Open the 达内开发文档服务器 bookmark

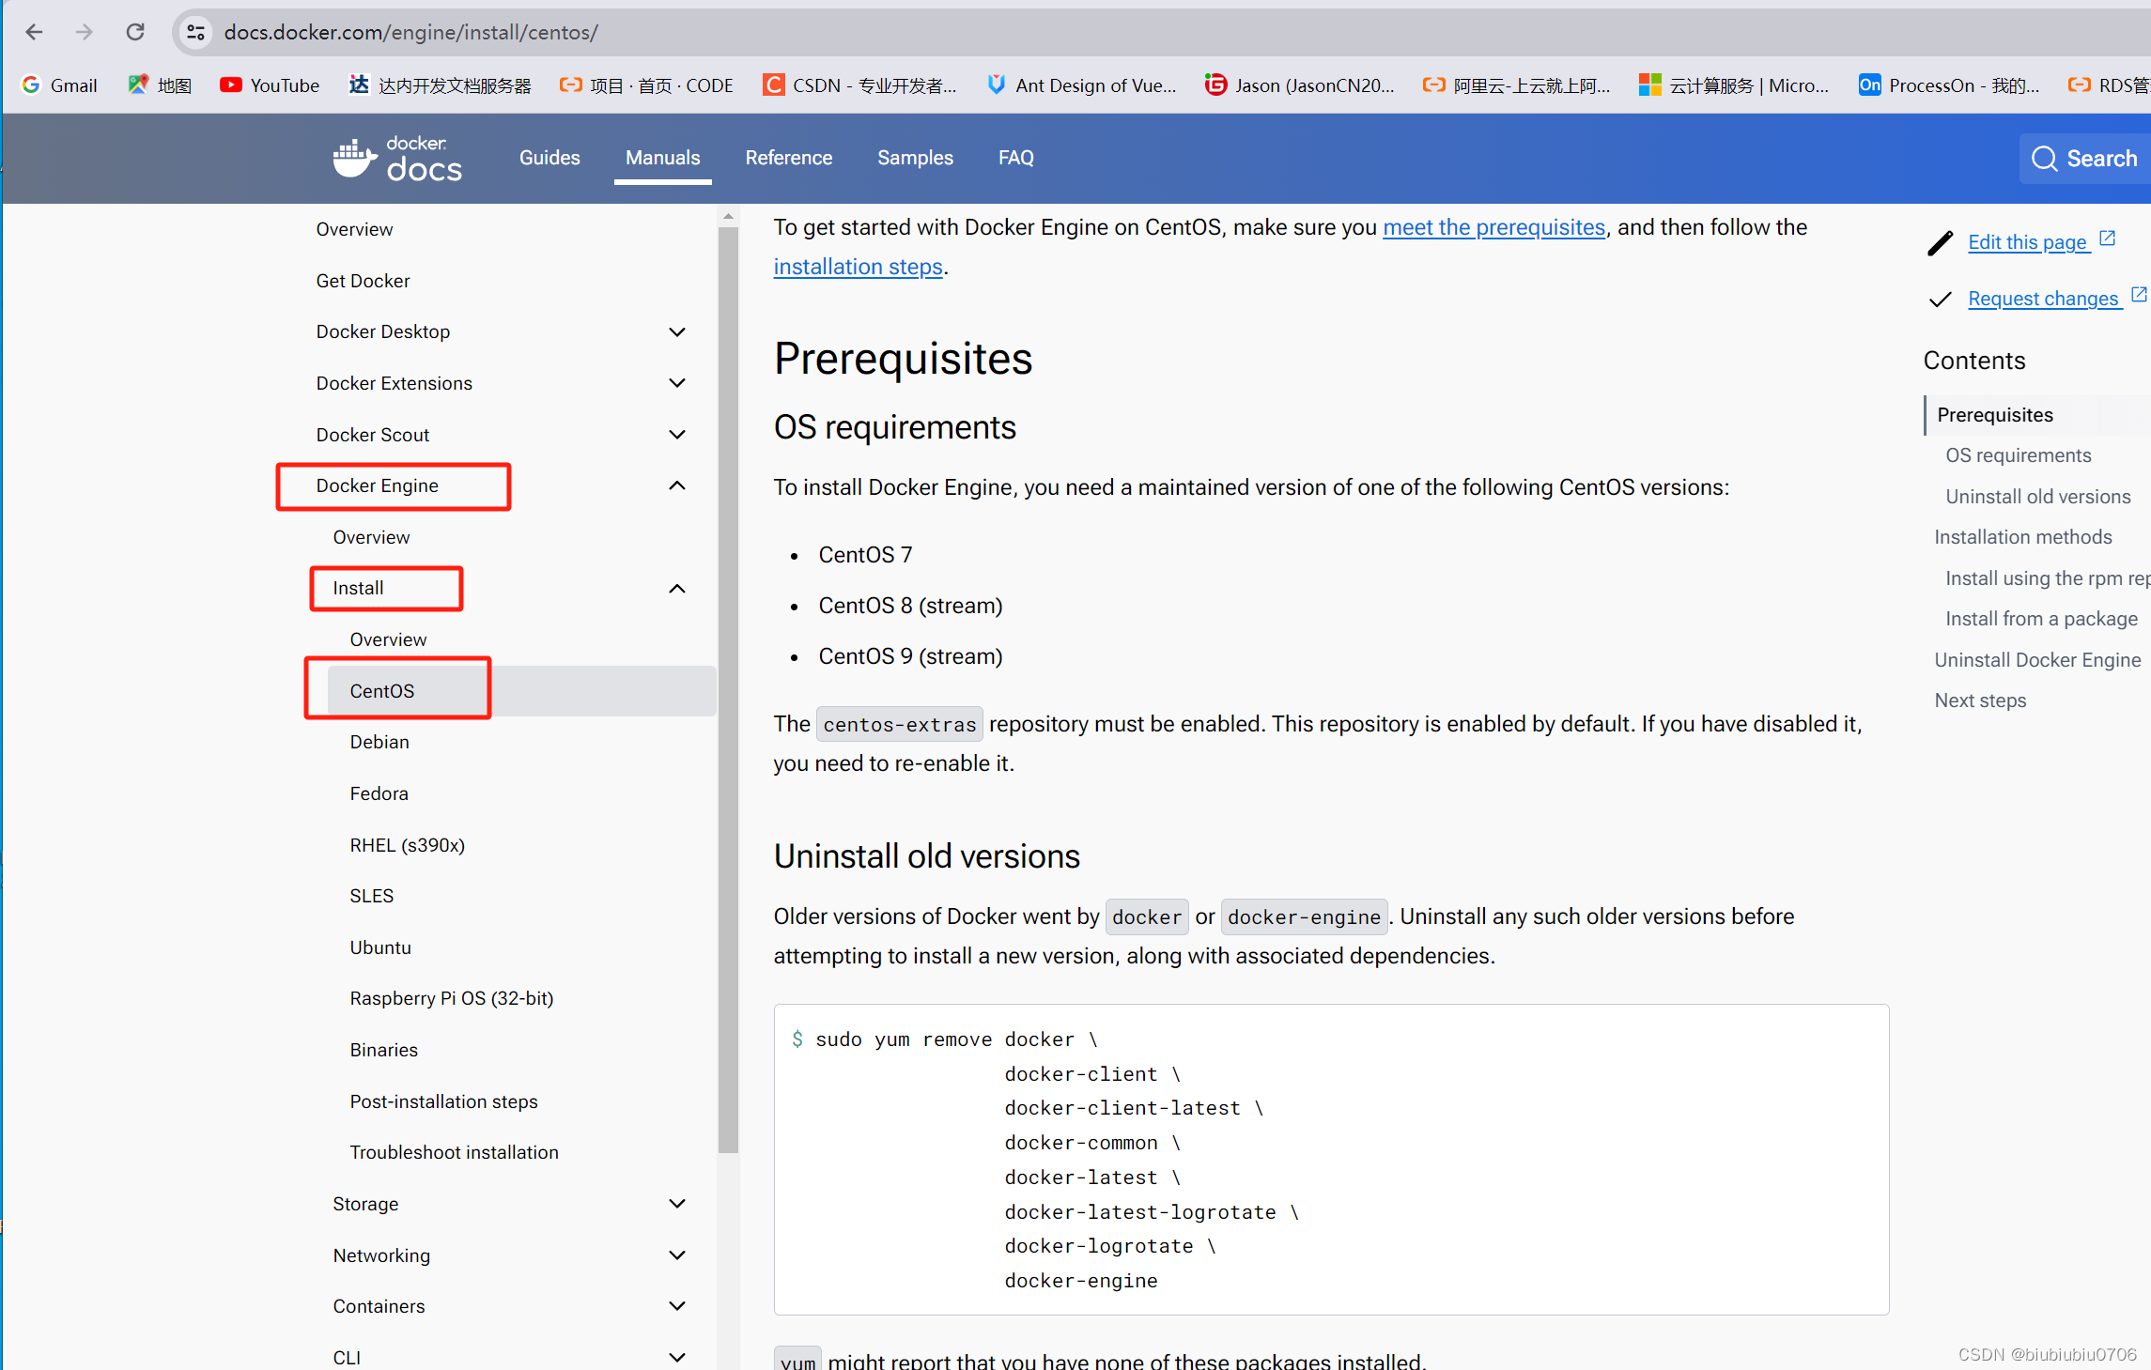[440, 85]
